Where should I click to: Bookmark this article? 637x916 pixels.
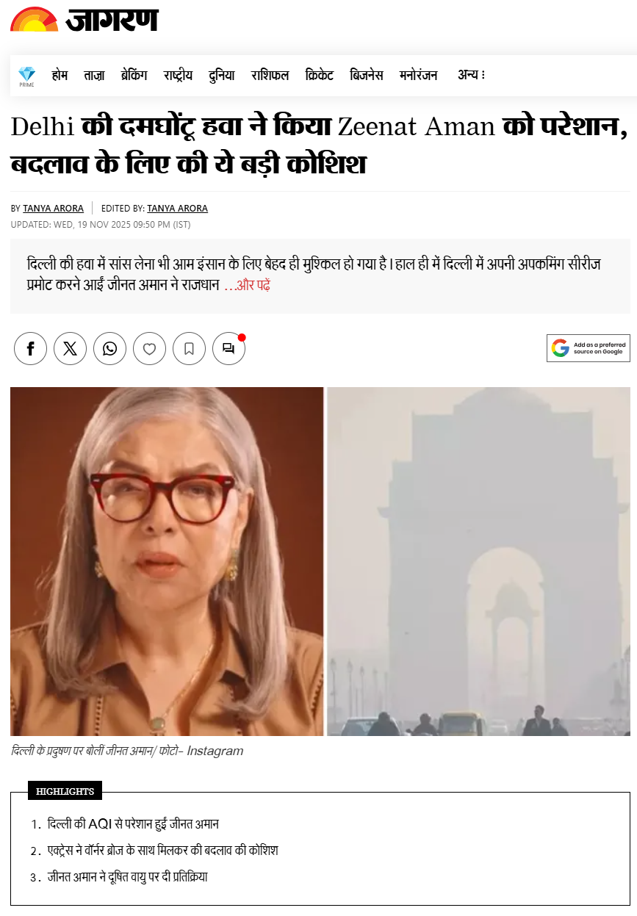pos(189,349)
